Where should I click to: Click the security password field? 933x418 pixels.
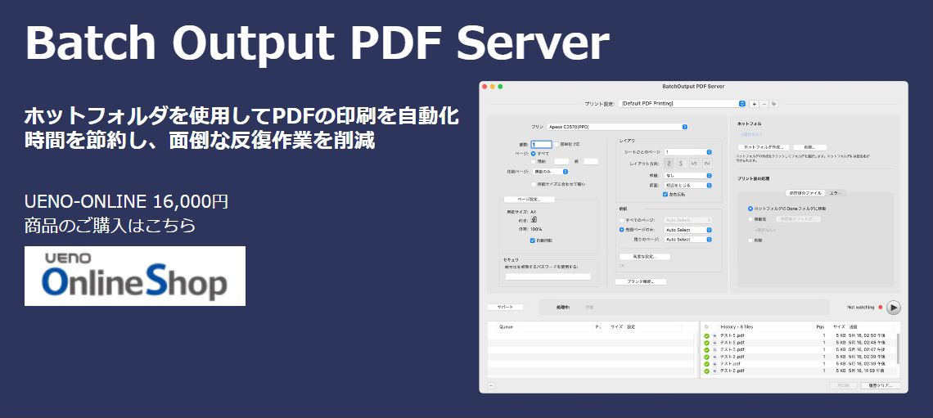[548, 276]
